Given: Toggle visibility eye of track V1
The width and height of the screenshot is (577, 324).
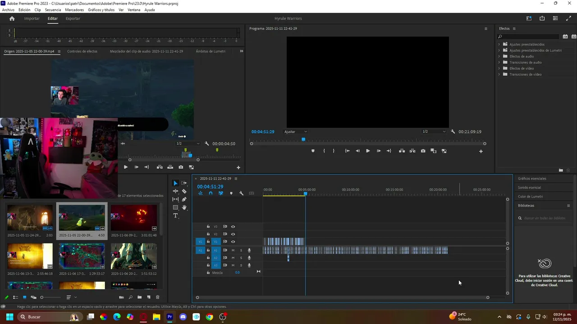Looking at the screenshot, I should click(x=233, y=242).
